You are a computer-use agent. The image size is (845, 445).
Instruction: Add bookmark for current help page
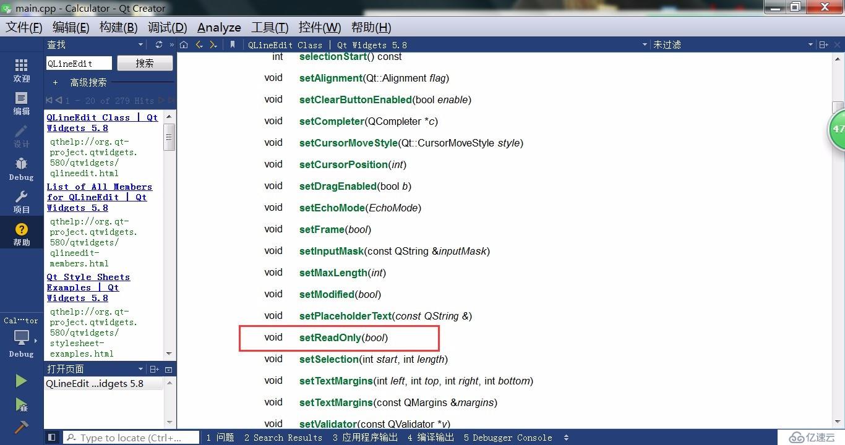pos(233,44)
